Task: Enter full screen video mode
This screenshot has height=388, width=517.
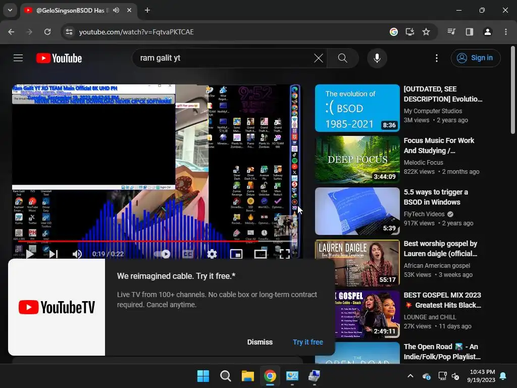Action: pyautogui.click(x=285, y=254)
